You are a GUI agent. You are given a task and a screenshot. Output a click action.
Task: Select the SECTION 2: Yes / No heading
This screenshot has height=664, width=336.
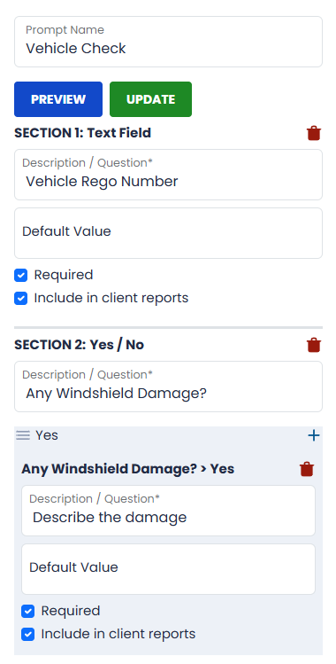click(80, 345)
